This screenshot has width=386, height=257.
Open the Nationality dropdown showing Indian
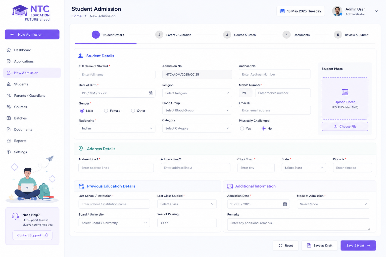[x=117, y=128]
